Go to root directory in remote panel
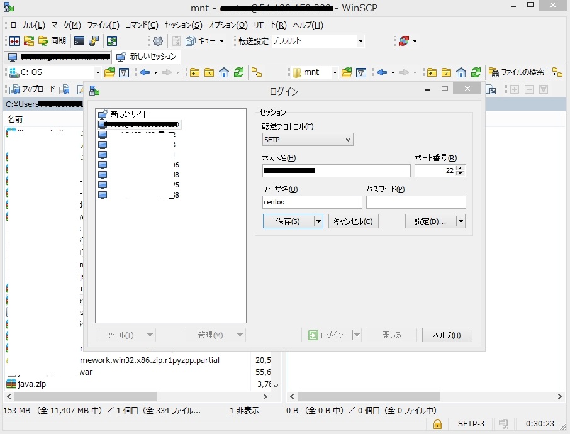Viewport: 570px width, 434px height. click(446, 73)
